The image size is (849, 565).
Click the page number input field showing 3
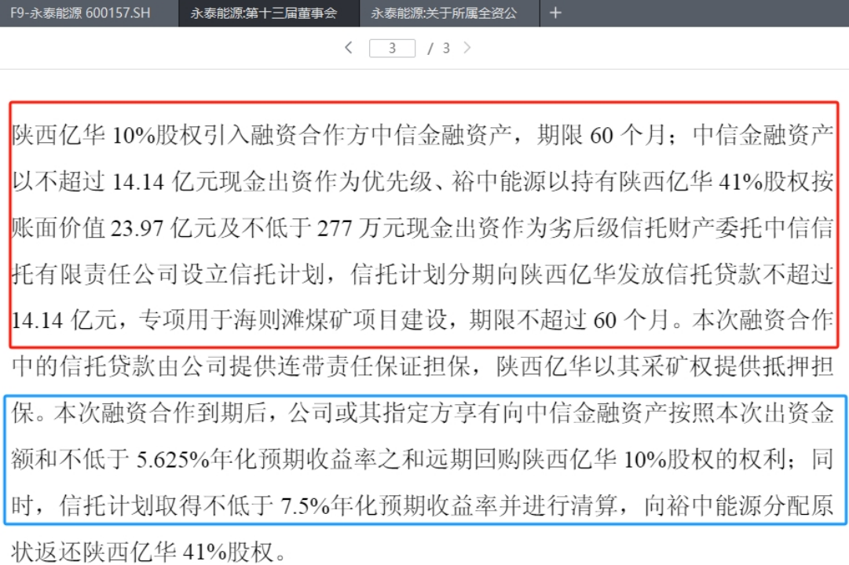click(392, 48)
